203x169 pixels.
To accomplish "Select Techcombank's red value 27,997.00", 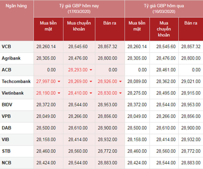I will point(46,82).
